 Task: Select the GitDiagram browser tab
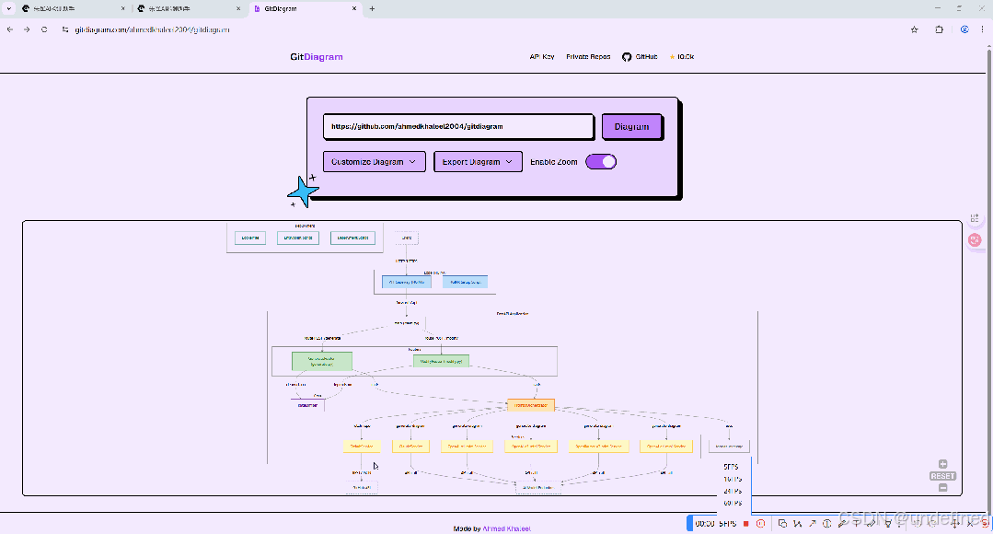pos(306,9)
